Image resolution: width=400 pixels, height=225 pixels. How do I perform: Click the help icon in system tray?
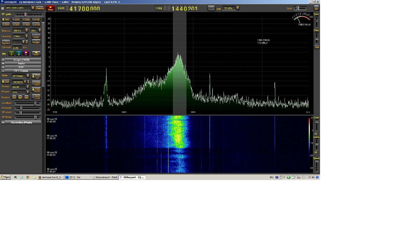(277, 177)
